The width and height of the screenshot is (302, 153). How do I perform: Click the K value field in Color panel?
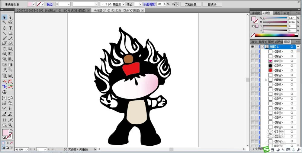pyautogui.click(x=292, y=30)
